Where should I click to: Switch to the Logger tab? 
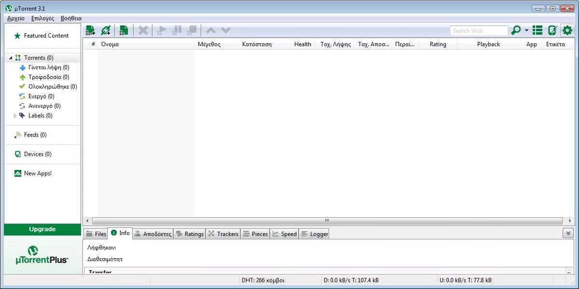click(x=314, y=234)
